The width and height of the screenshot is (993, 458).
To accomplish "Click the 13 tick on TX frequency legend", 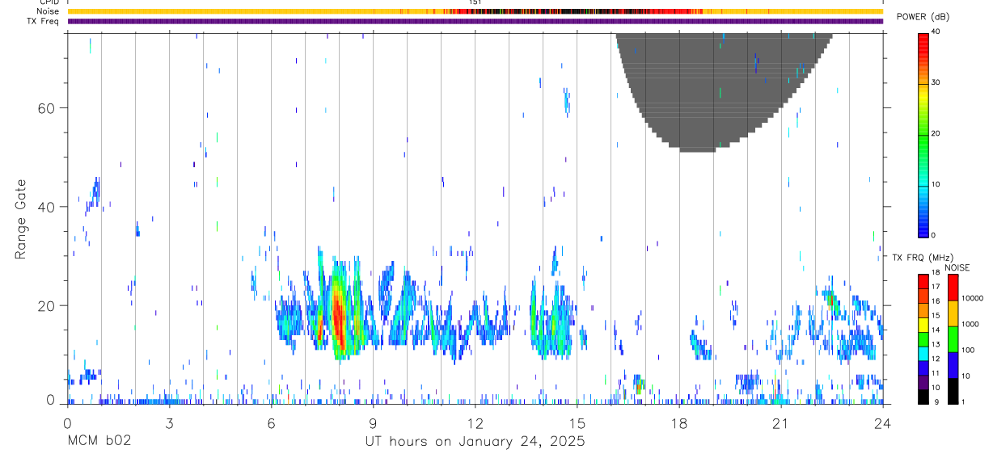I will click(x=936, y=345).
